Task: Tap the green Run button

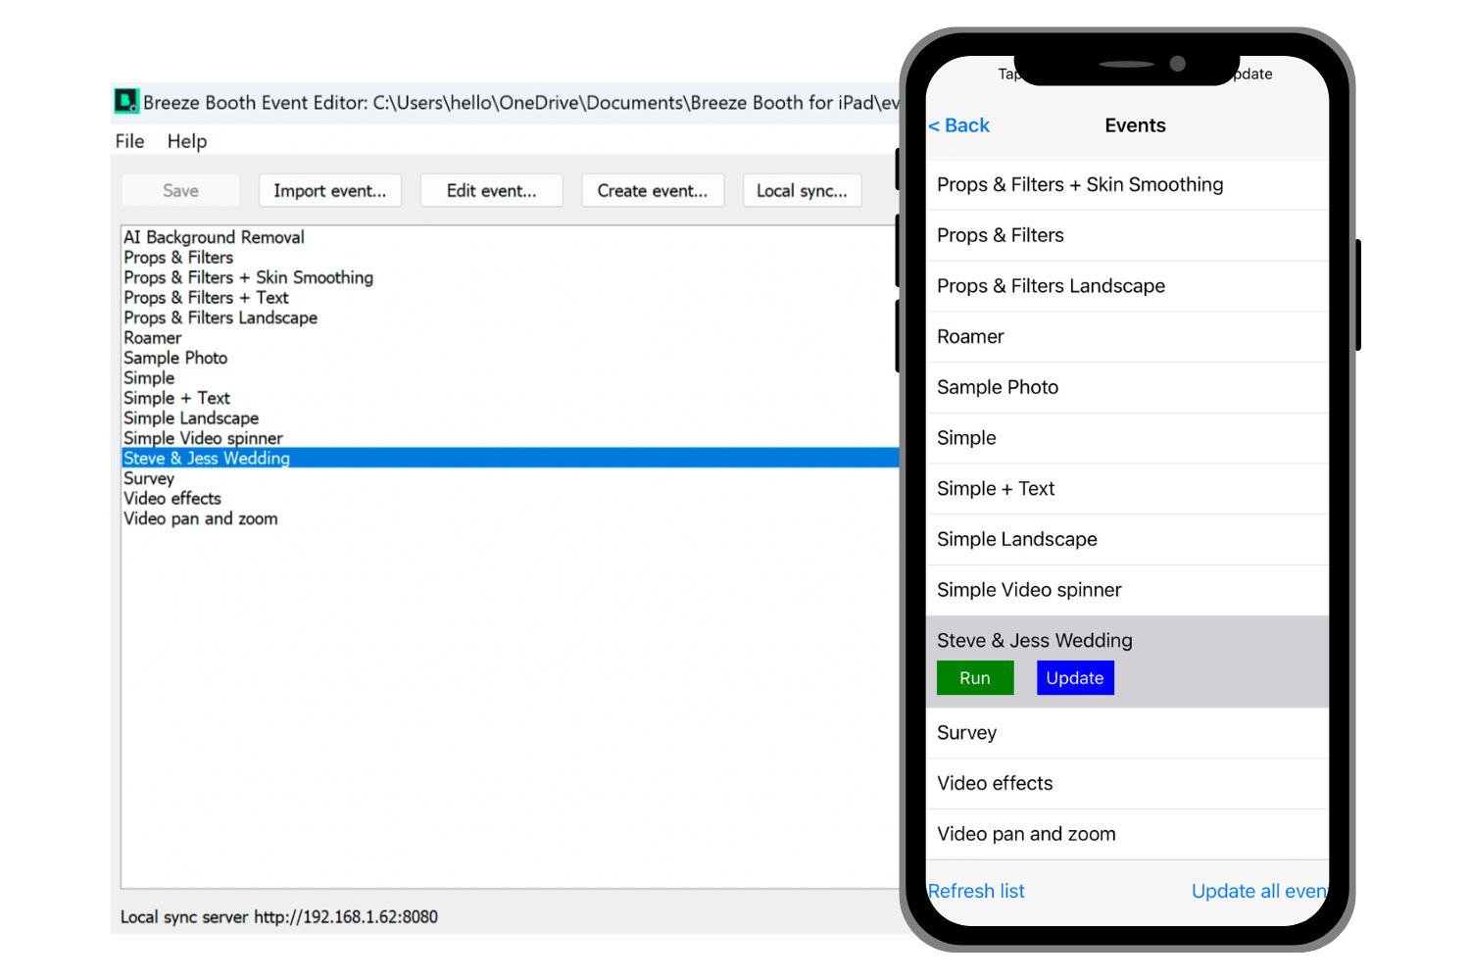Action: pos(974,678)
